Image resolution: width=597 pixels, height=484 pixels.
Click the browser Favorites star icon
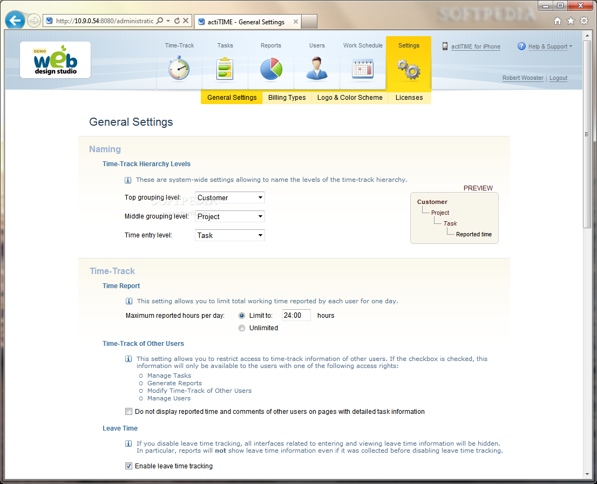(571, 21)
